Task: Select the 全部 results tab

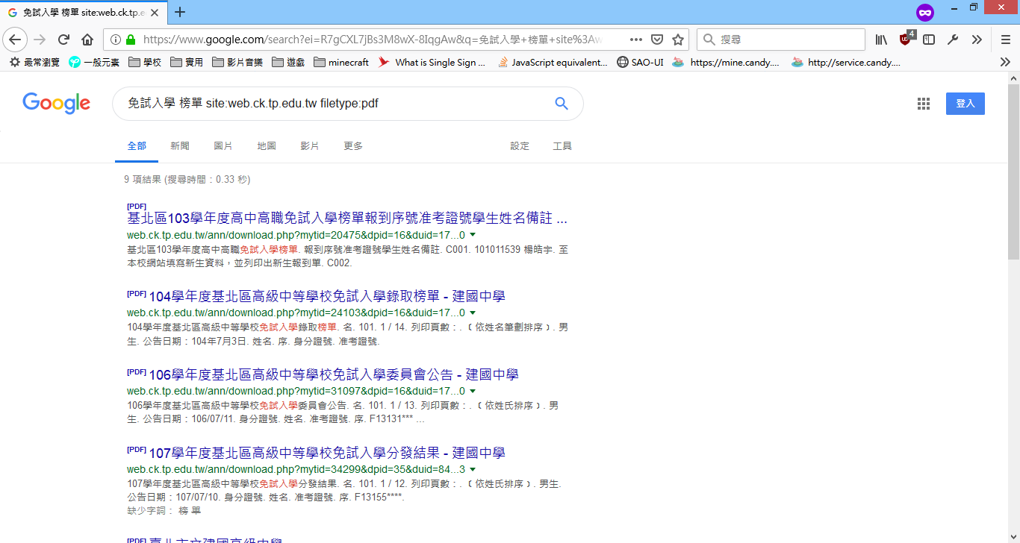Action: point(137,146)
